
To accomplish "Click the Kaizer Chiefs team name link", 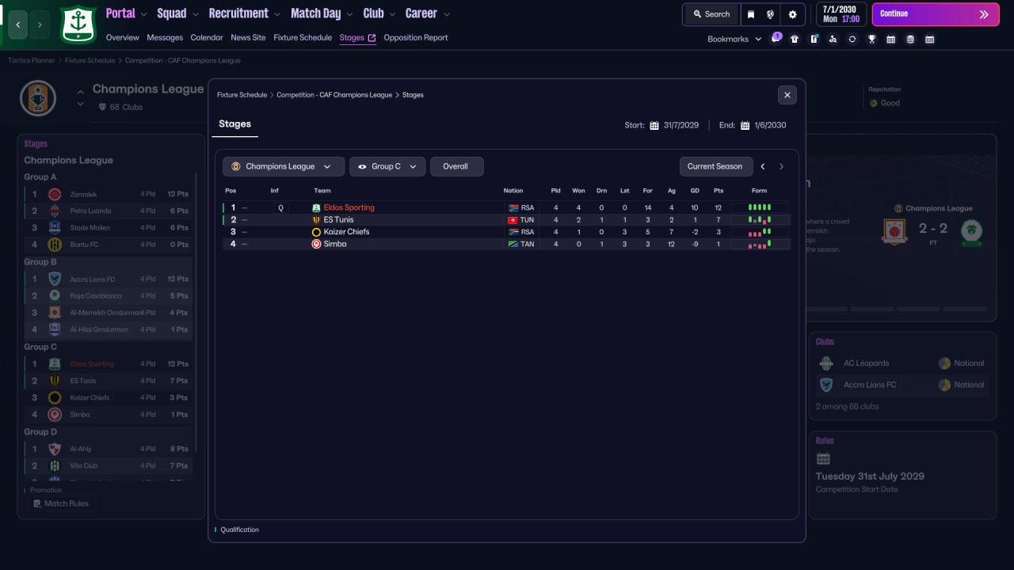I will [346, 232].
